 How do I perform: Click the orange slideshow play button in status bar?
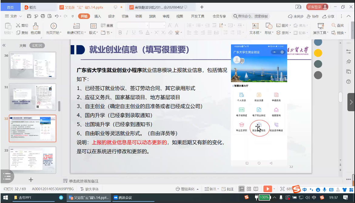(267, 189)
